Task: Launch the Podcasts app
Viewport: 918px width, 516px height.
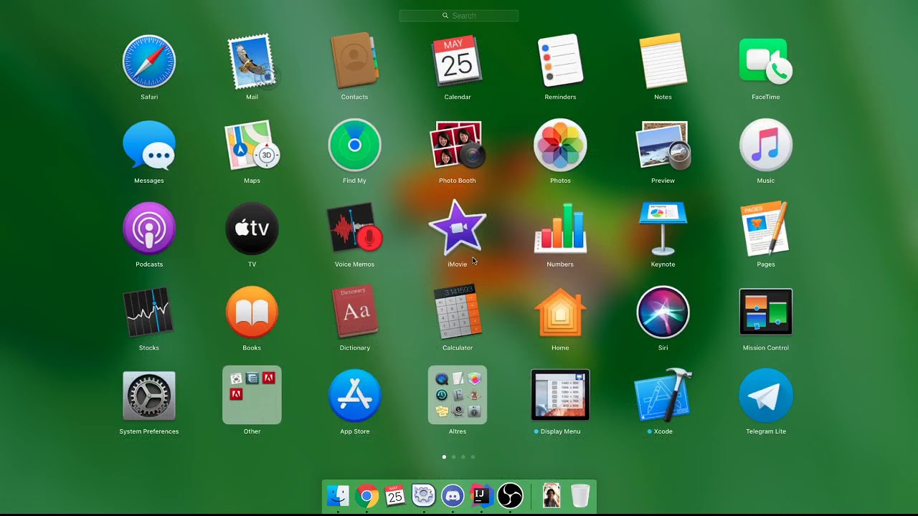Action: click(149, 229)
